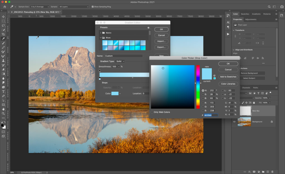
Task: Click OK in the Color Picker dialog
Action: pos(228,64)
